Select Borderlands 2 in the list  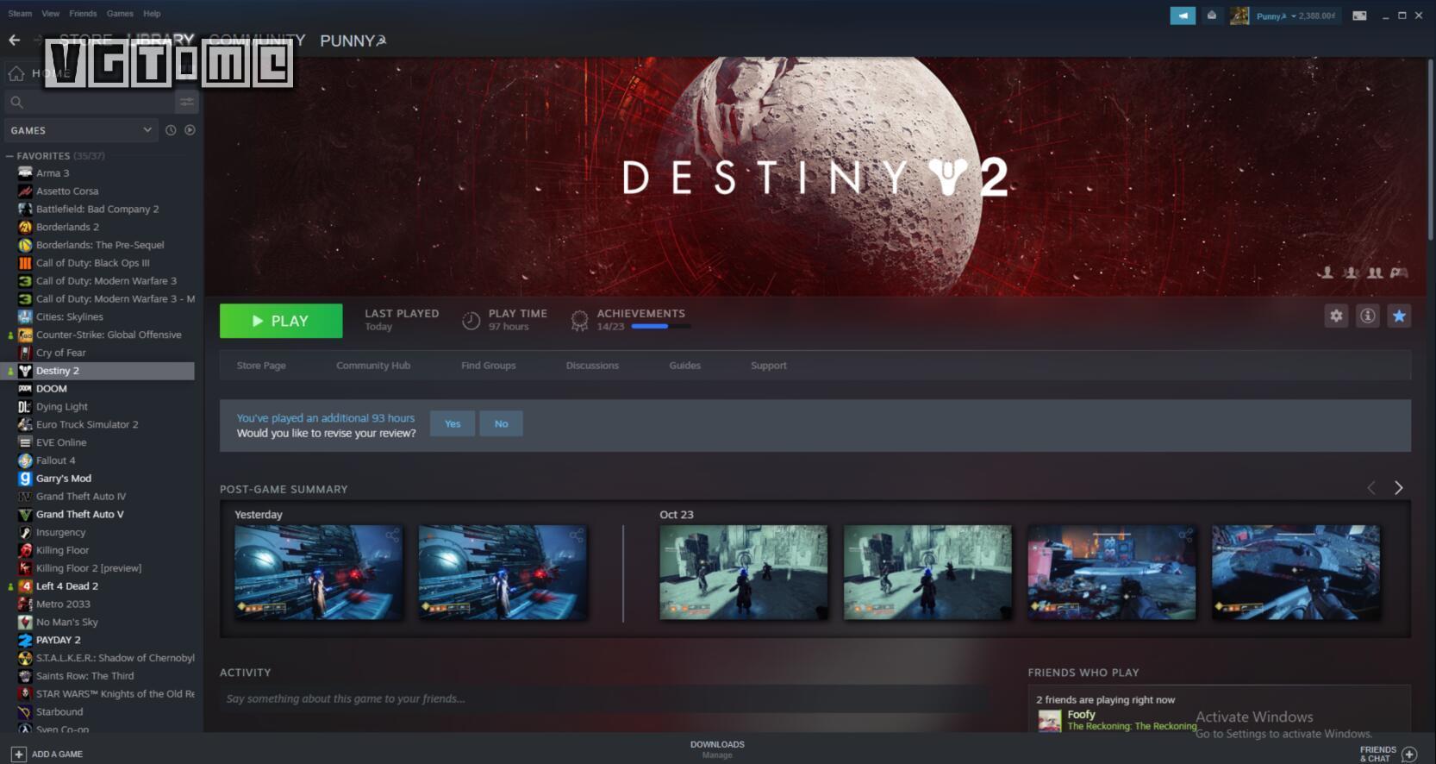67,227
